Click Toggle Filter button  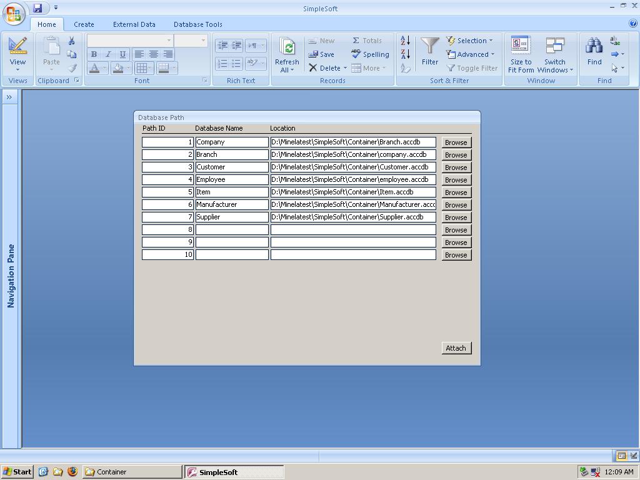click(472, 67)
